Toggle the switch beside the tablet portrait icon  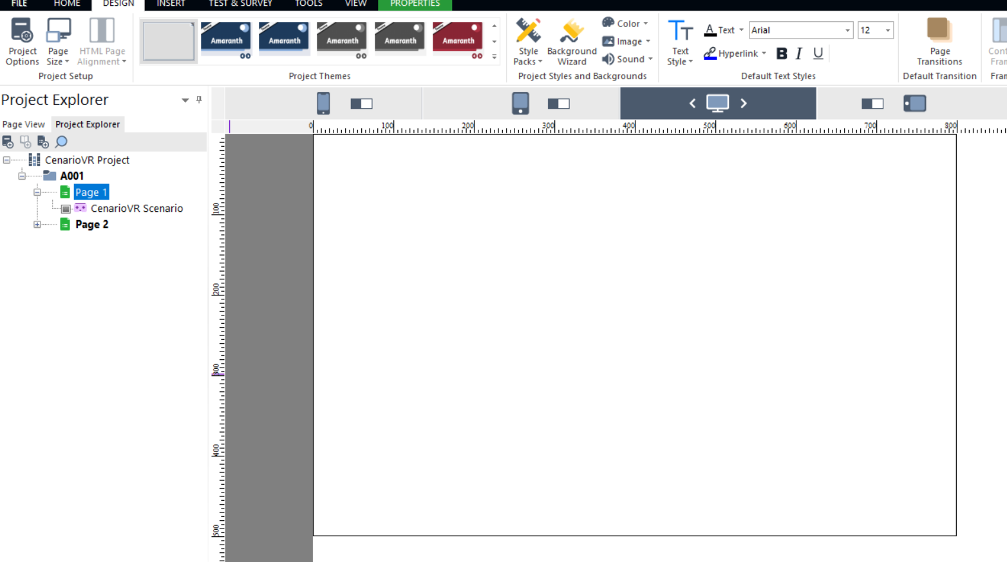click(558, 104)
